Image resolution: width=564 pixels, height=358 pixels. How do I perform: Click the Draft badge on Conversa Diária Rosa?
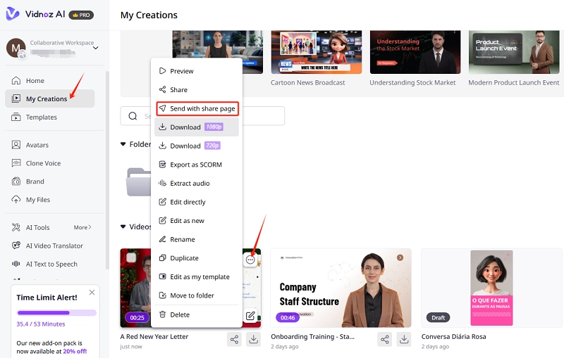point(438,317)
